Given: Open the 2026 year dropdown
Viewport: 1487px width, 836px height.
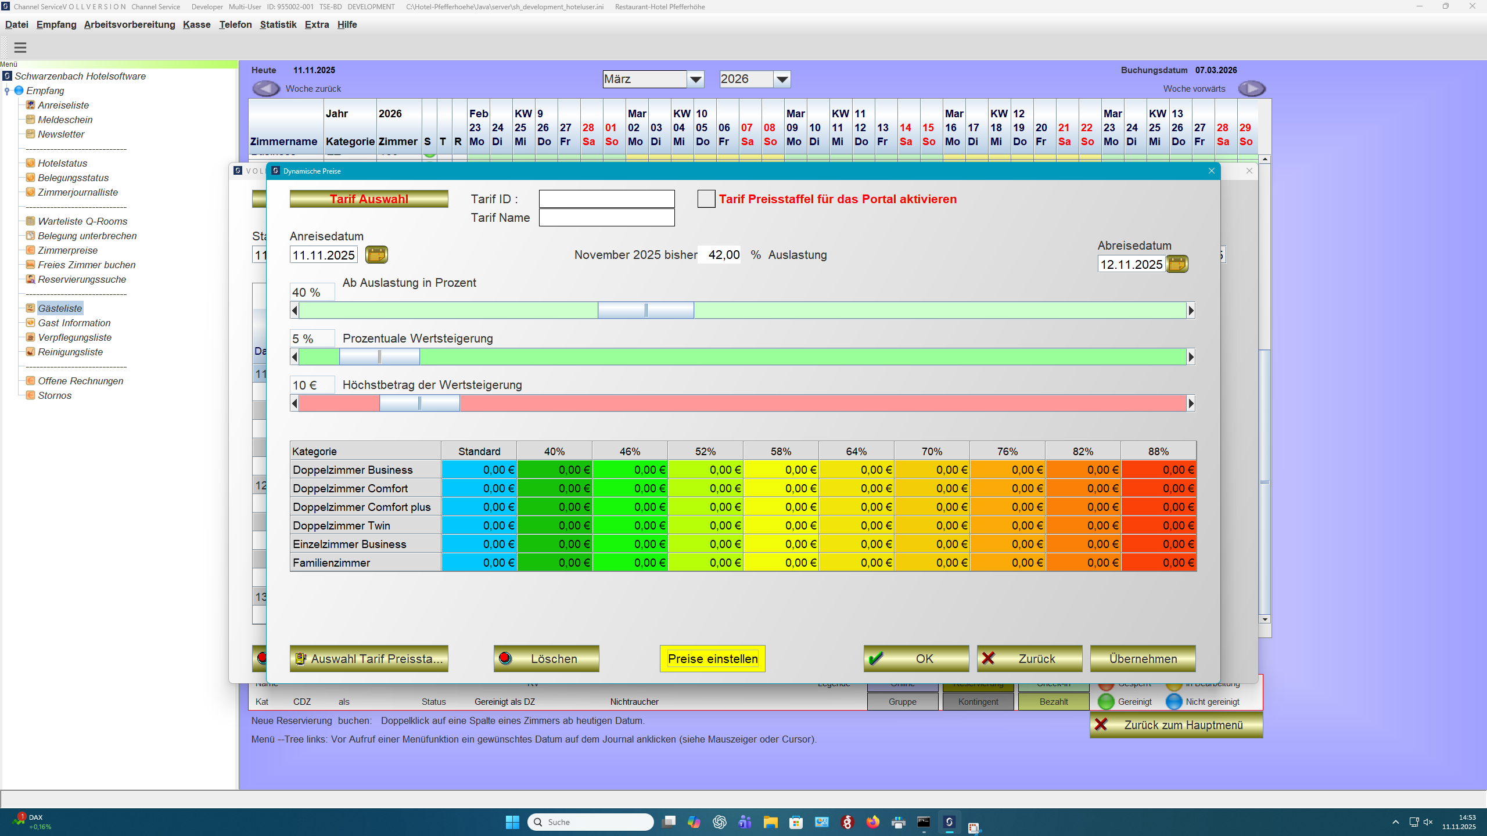Looking at the screenshot, I should (781, 79).
